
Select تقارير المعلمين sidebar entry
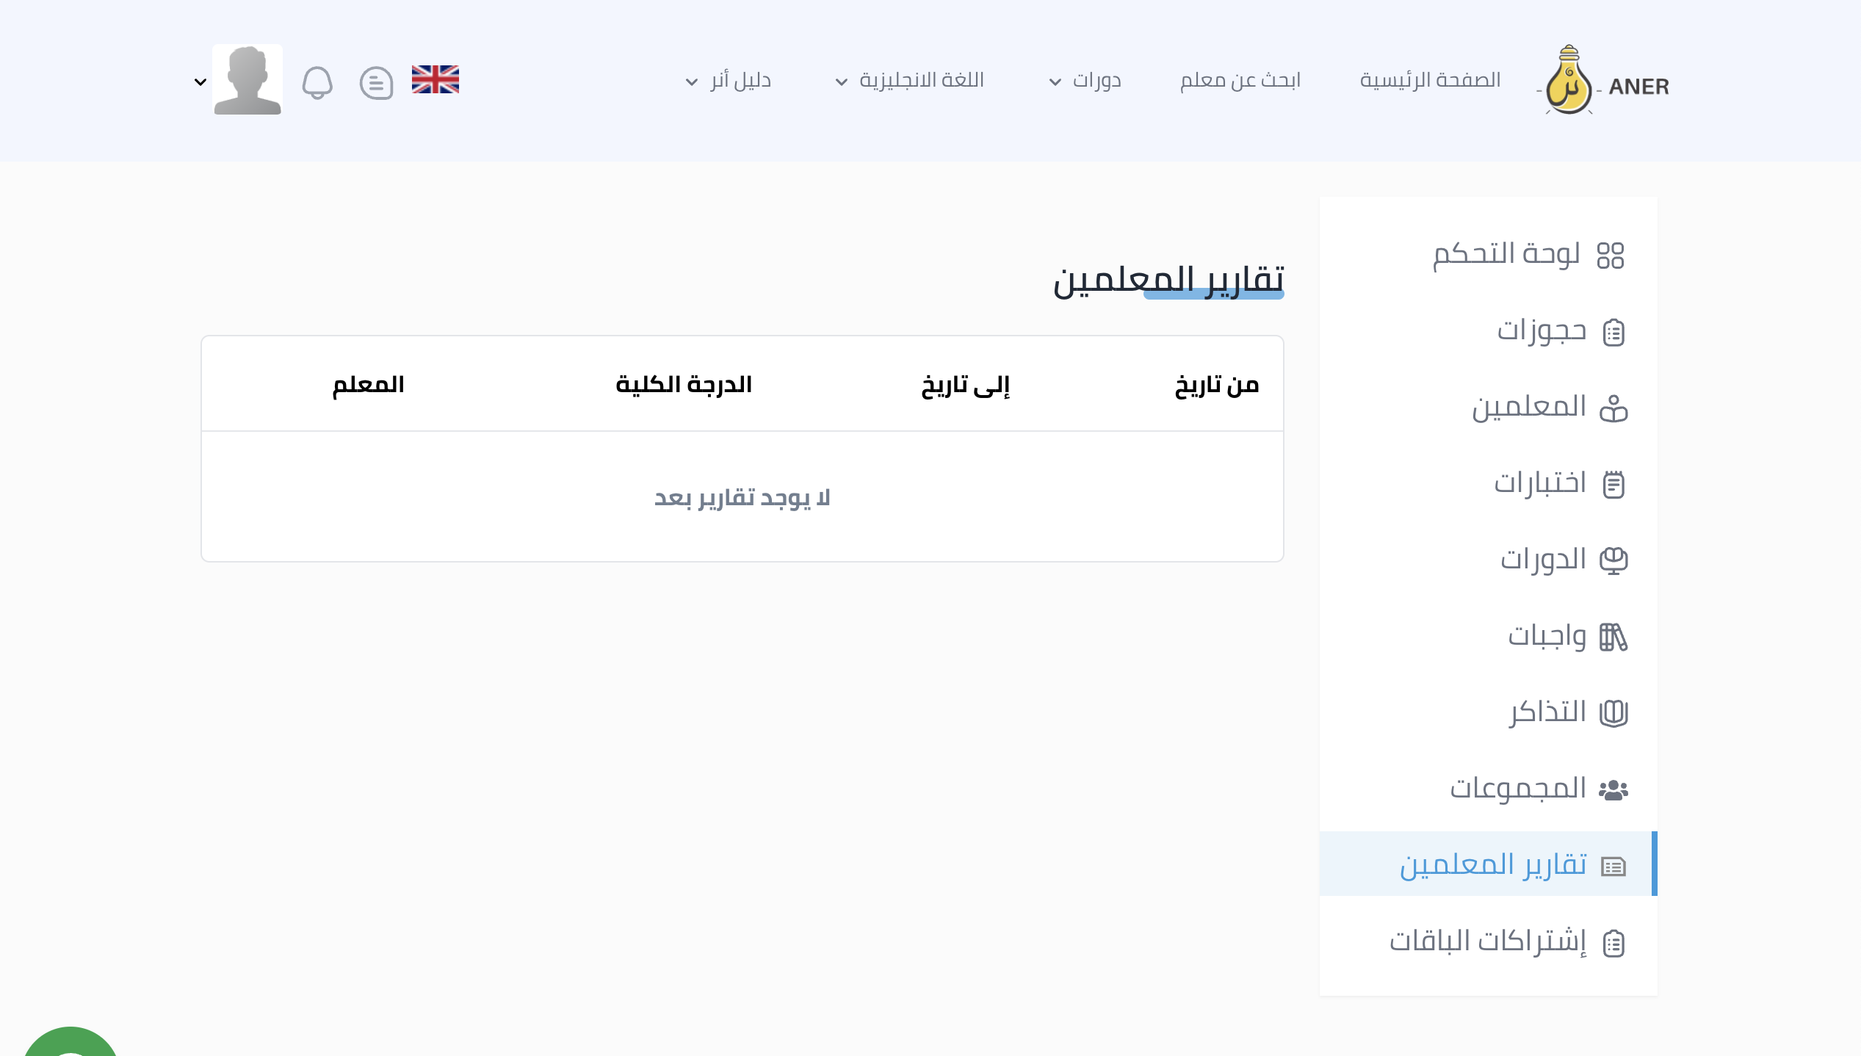(x=1489, y=864)
